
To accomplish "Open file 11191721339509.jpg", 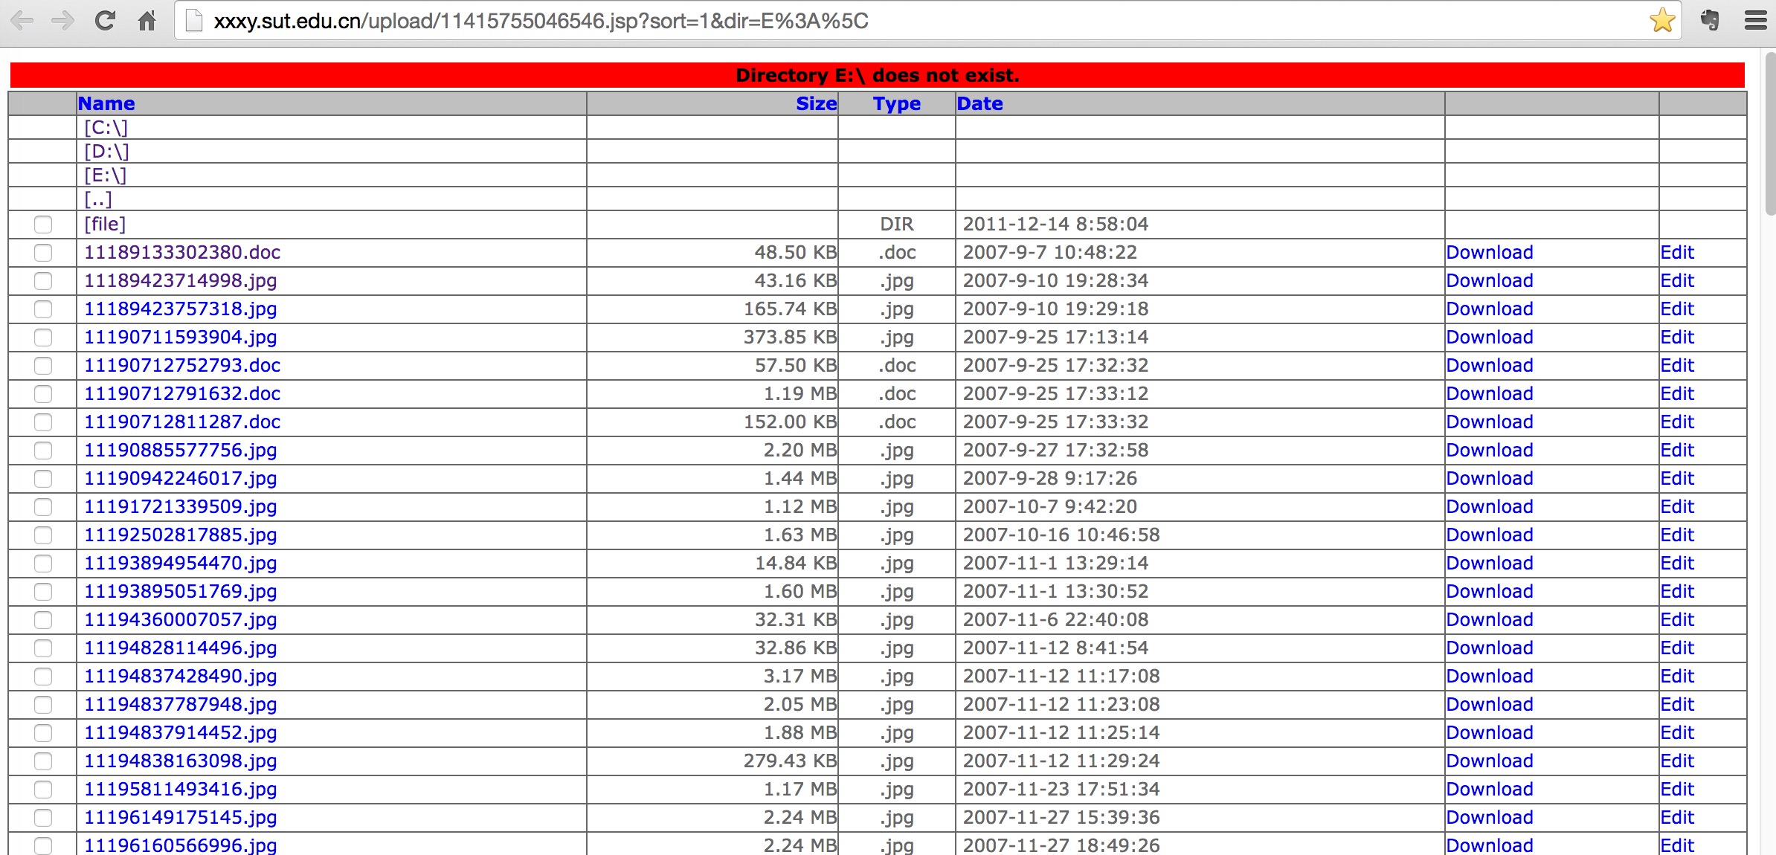I will click(x=180, y=506).
